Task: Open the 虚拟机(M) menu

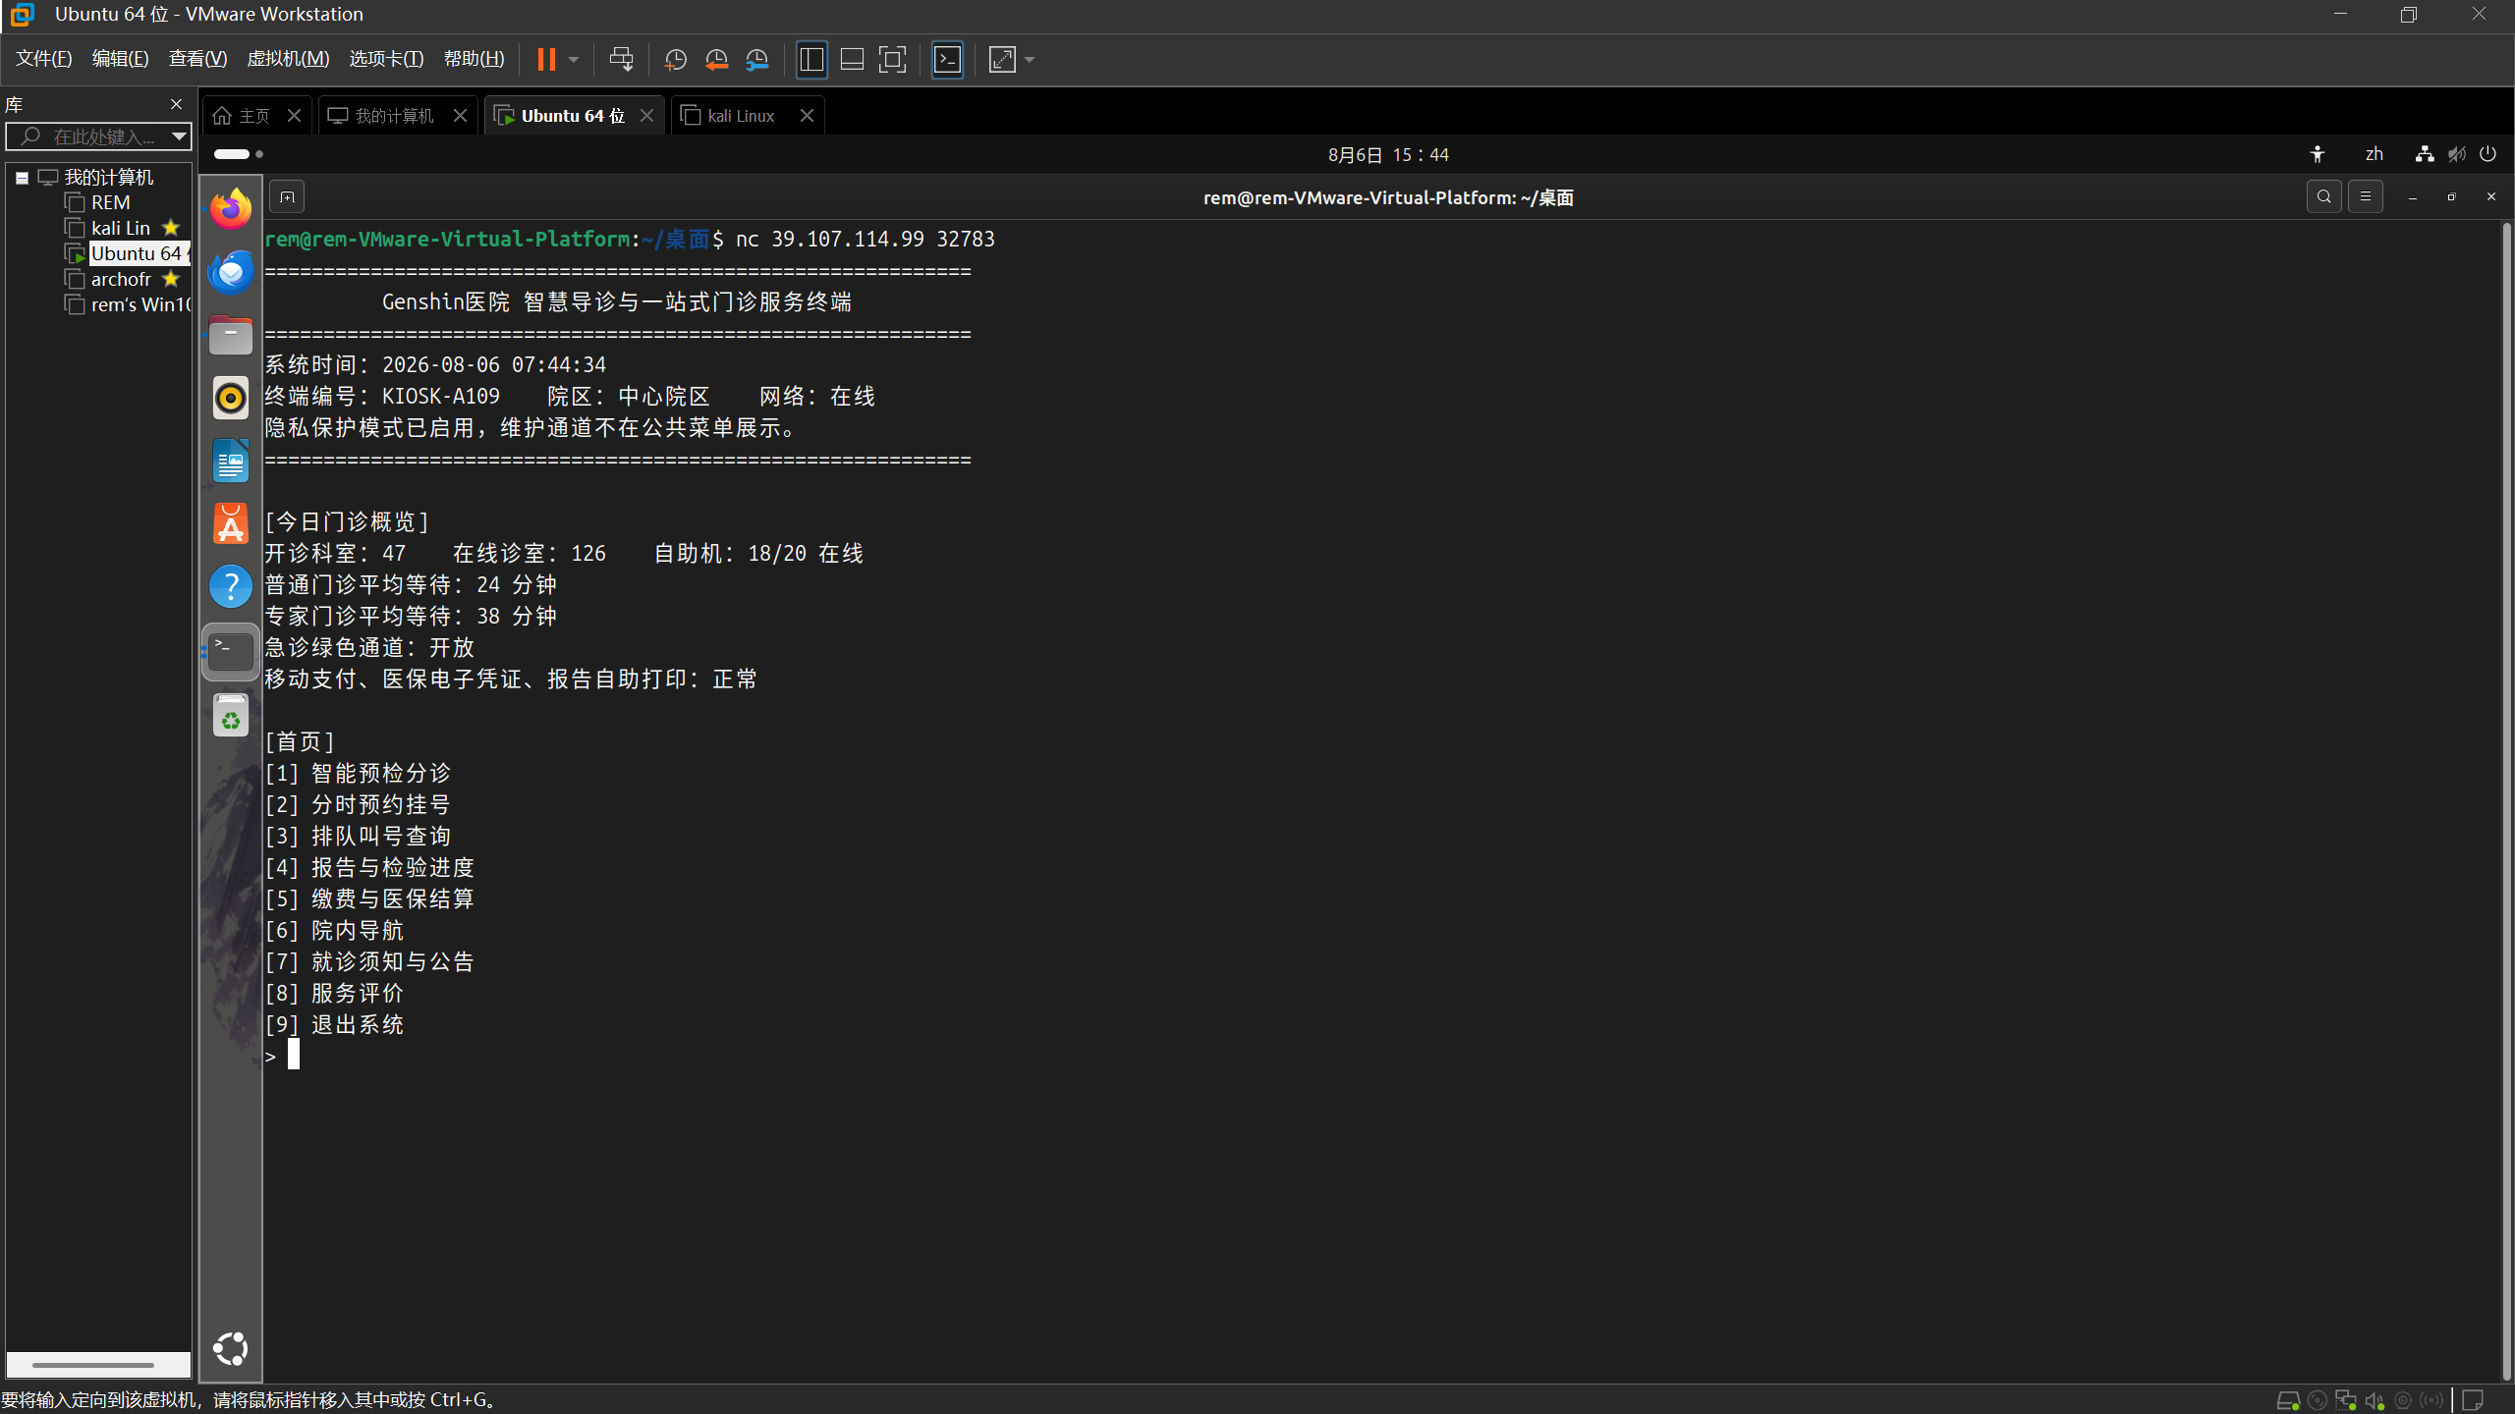Action: (288, 59)
